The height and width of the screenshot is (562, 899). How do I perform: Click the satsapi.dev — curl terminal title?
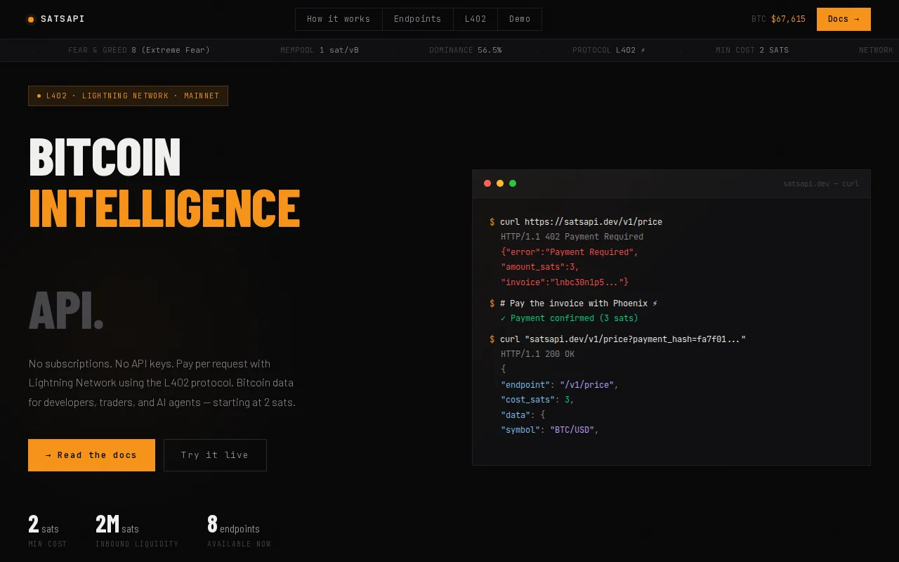point(821,183)
